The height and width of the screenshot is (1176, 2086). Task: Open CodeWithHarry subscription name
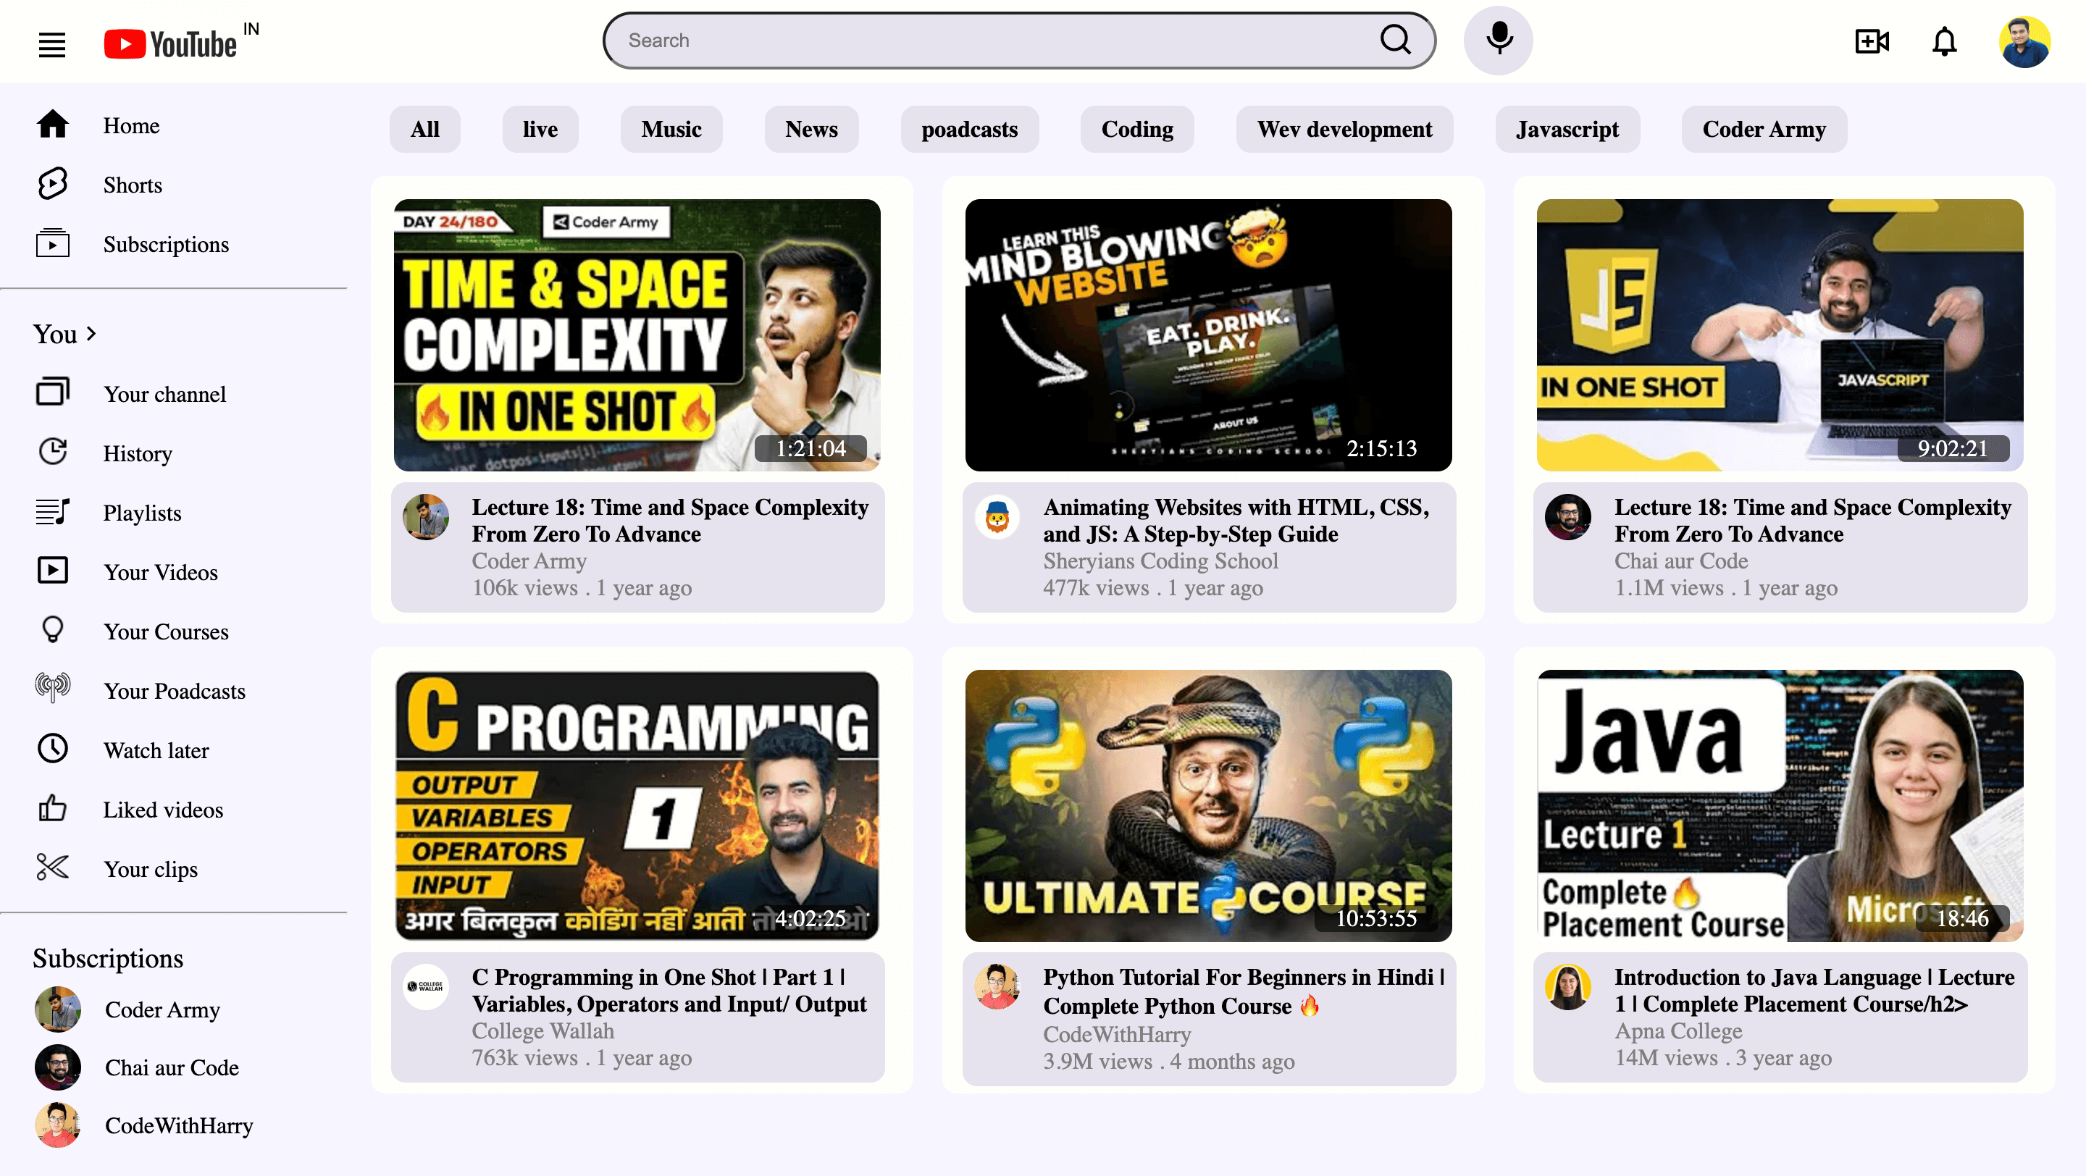click(179, 1126)
